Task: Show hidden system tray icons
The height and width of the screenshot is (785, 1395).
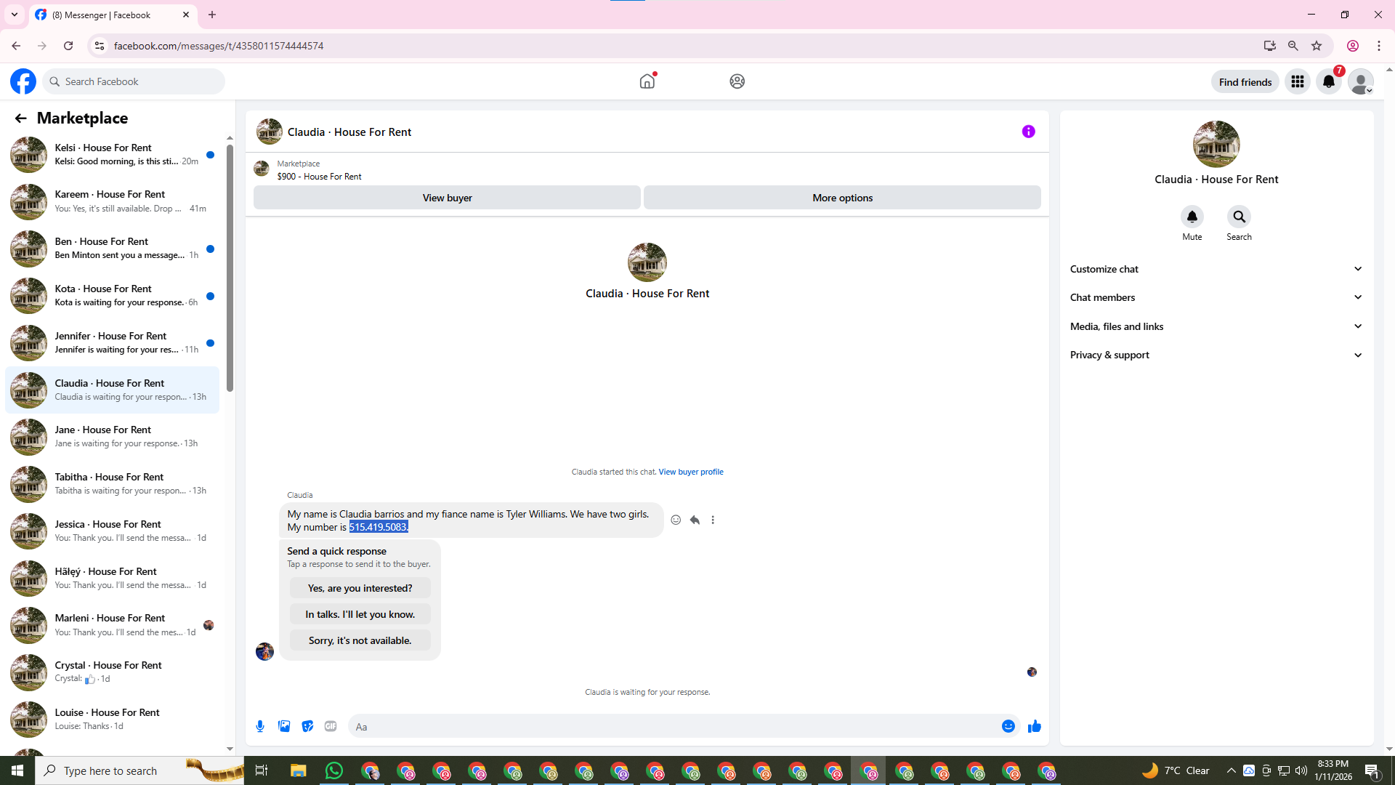Action: pyautogui.click(x=1231, y=770)
